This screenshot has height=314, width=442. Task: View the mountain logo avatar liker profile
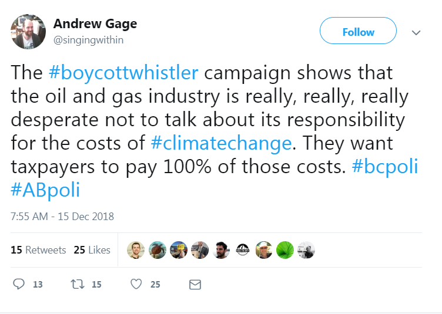[x=242, y=250]
